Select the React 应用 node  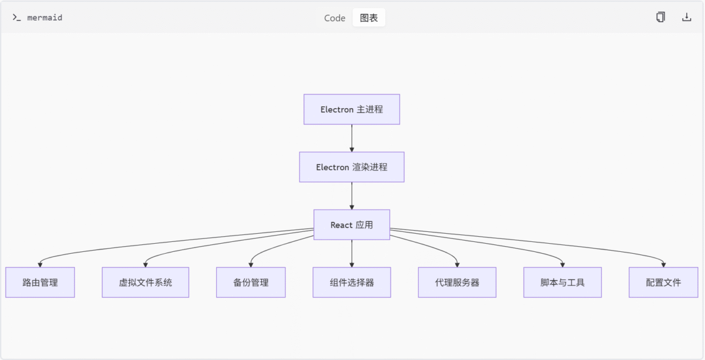(352, 225)
